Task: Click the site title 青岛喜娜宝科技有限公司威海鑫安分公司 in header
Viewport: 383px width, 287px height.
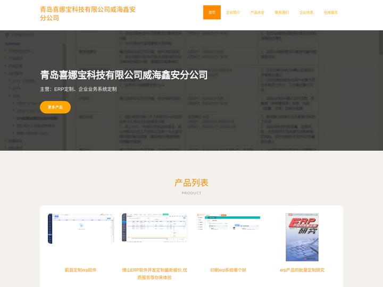Action: 88,13
